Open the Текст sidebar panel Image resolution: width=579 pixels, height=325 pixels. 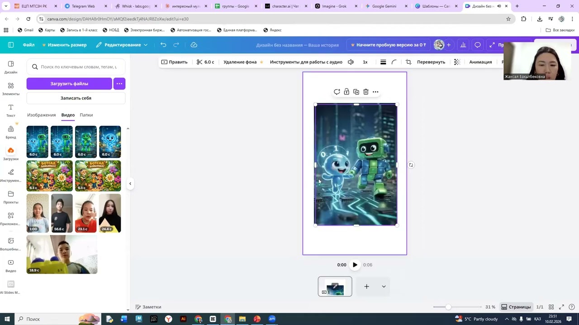pos(11,111)
